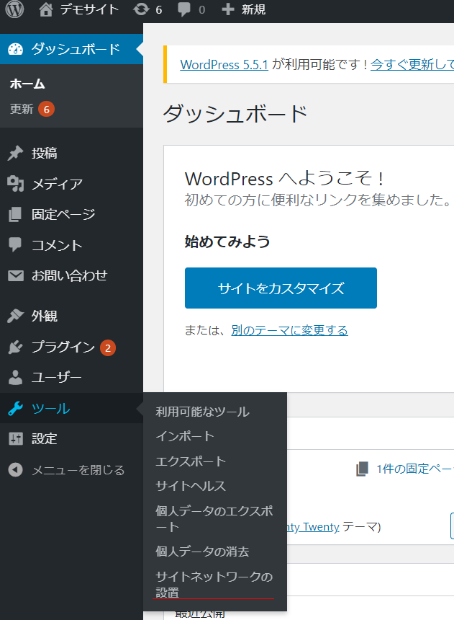
Task: Click the サイトをカスタマイズ button
Action: (x=281, y=288)
